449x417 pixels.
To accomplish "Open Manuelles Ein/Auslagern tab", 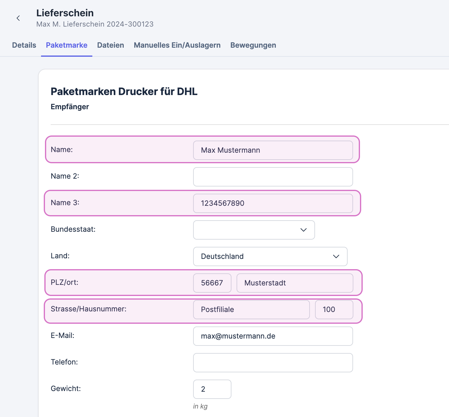I will click(x=177, y=45).
